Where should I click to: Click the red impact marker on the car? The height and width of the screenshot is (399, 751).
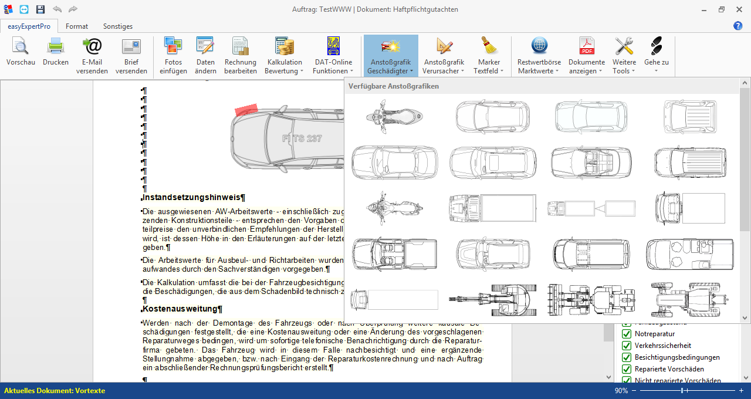[x=246, y=110]
